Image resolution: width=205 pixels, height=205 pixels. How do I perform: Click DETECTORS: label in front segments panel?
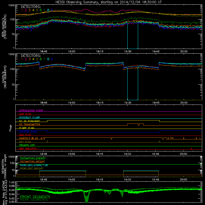[x=31, y=7]
